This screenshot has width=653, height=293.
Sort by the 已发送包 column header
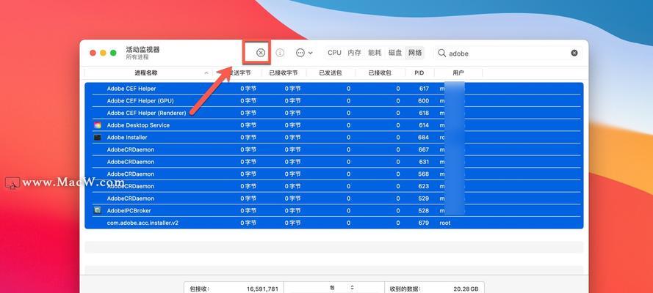pos(331,73)
